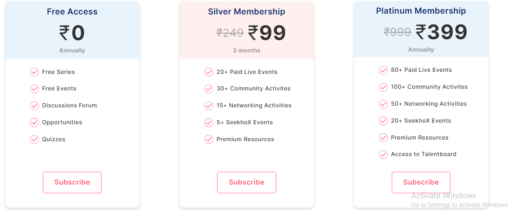Subscribe to the Silver Membership plan

246,182
